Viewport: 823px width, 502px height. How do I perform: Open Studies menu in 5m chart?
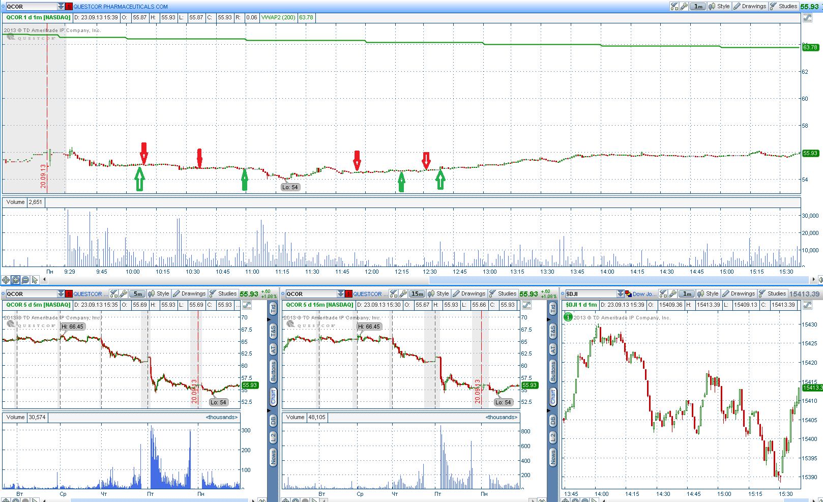[223, 294]
